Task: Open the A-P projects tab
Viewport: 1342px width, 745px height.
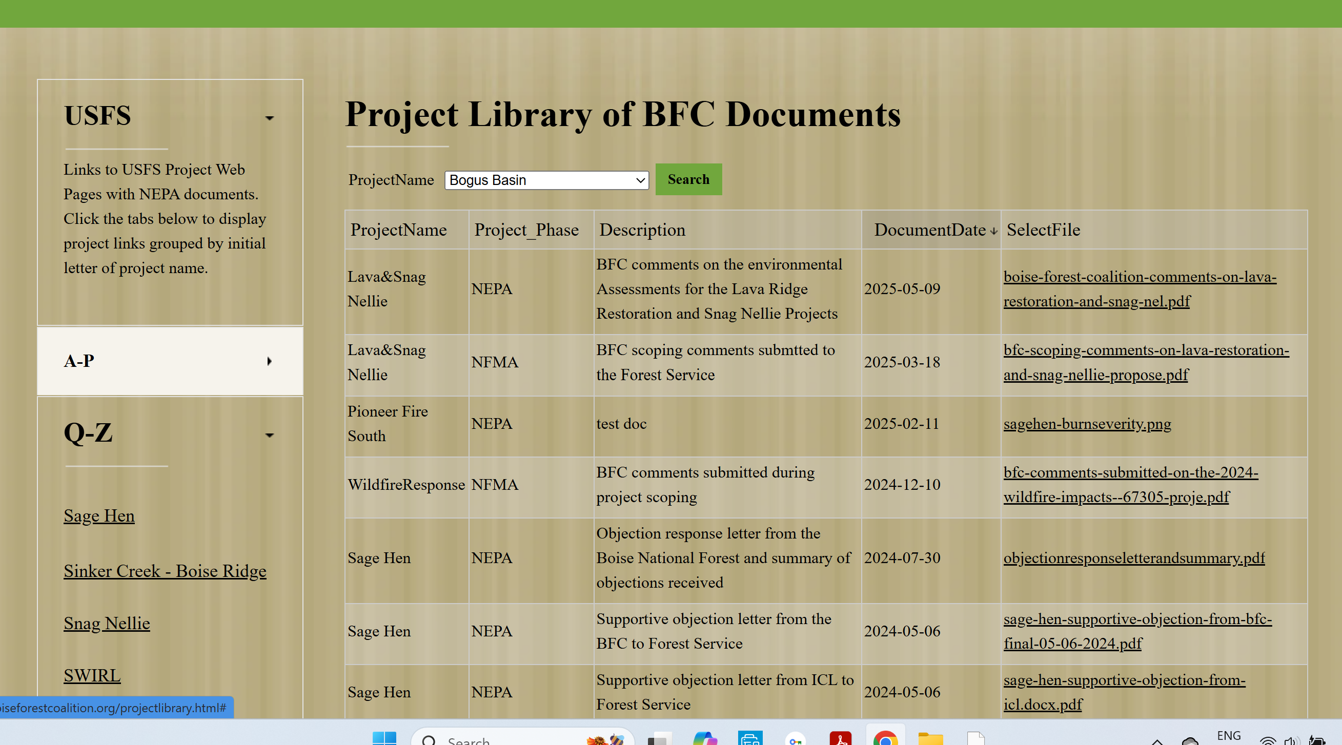Action: click(170, 361)
